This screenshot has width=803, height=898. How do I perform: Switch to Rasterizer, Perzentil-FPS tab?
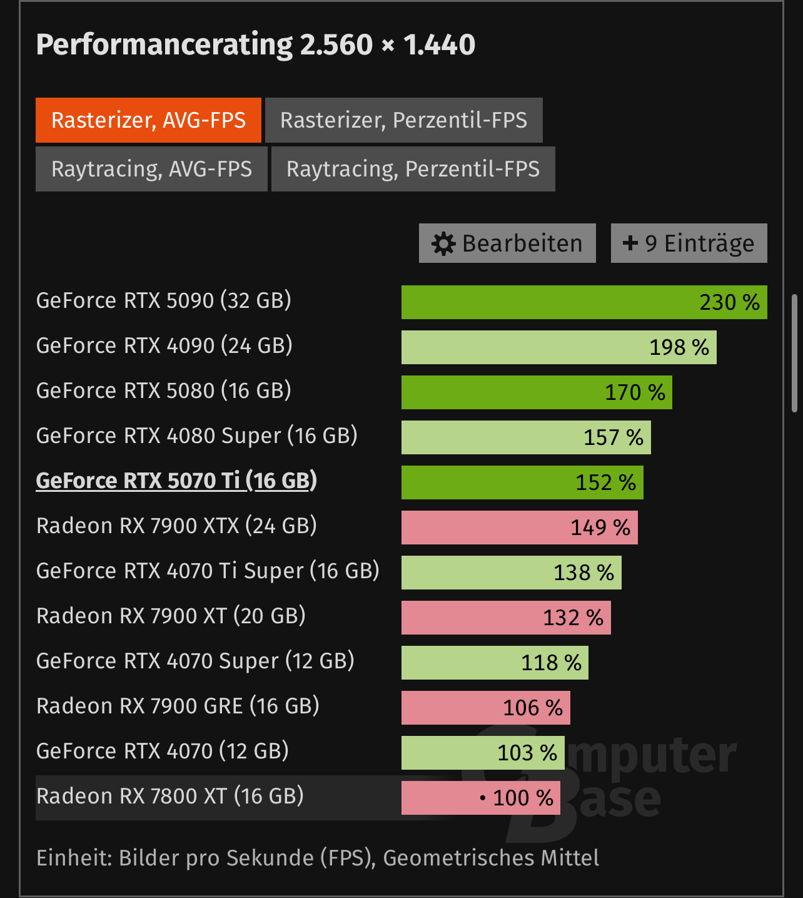[404, 120]
